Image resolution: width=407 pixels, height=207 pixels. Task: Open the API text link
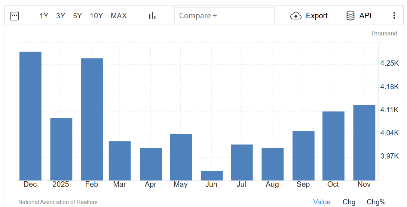(365, 16)
